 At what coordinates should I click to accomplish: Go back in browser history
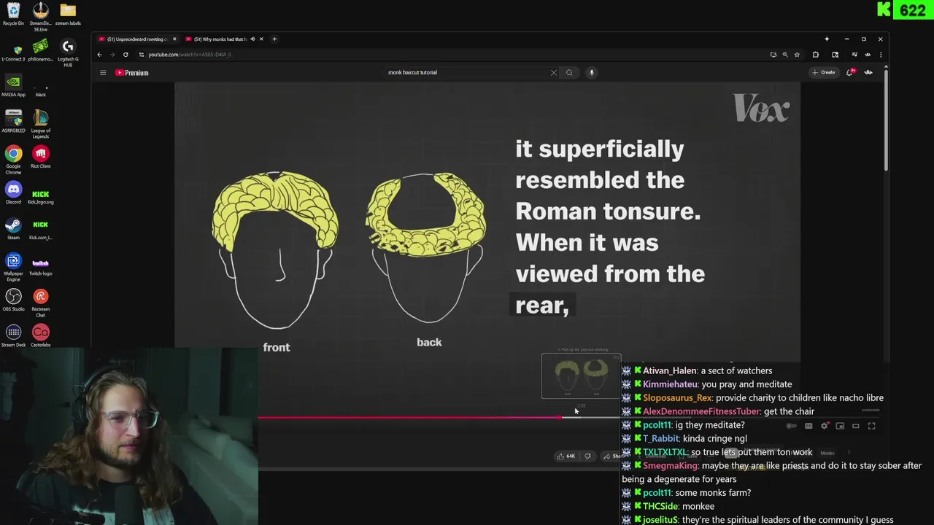100,55
